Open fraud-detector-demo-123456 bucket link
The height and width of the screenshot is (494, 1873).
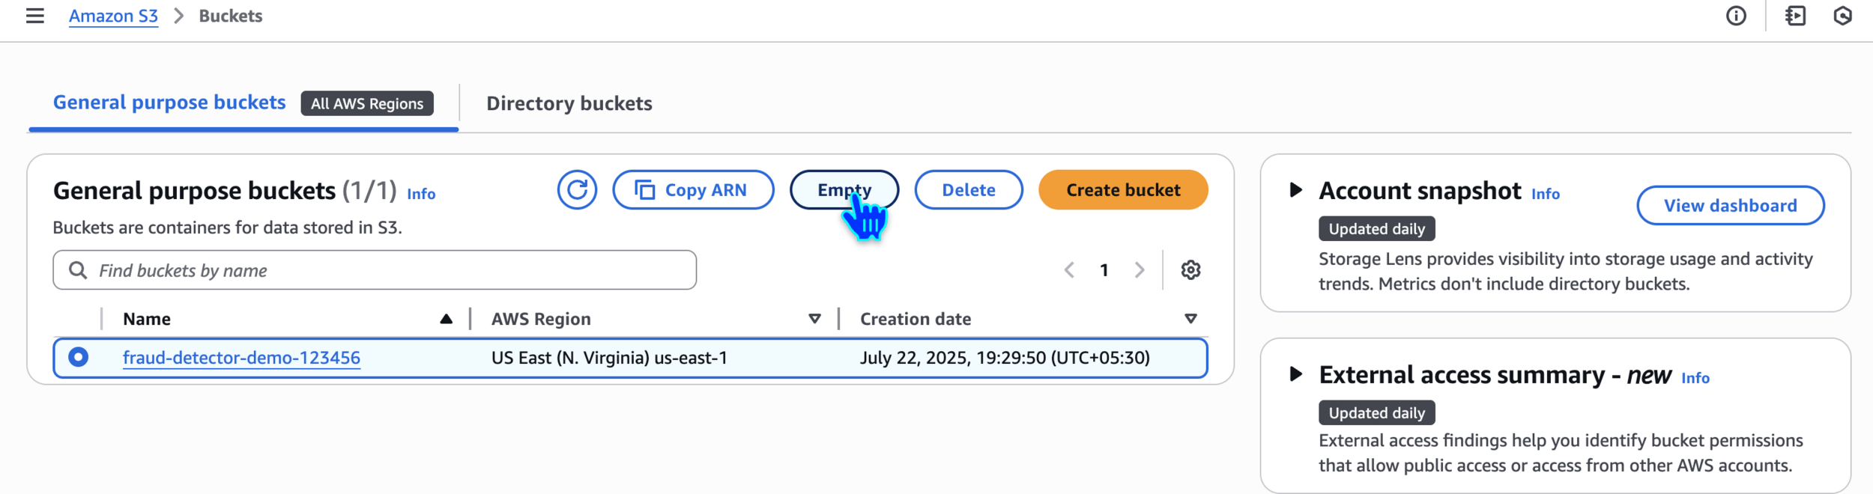(x=241, y=358)
